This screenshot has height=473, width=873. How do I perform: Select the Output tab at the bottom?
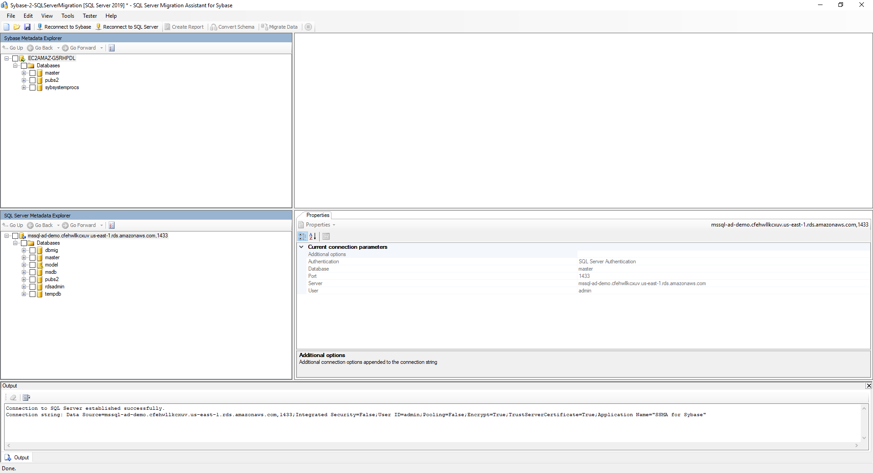17,458
